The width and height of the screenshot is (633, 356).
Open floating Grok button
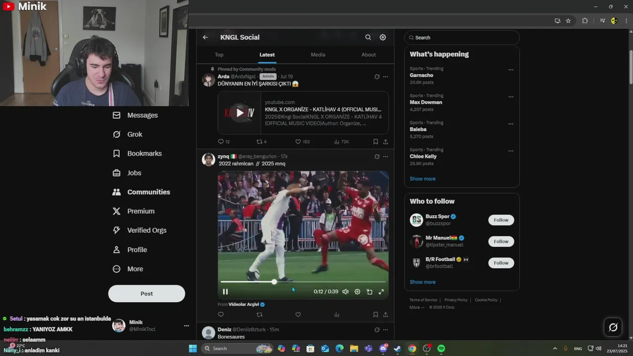(x=613, y=327)
